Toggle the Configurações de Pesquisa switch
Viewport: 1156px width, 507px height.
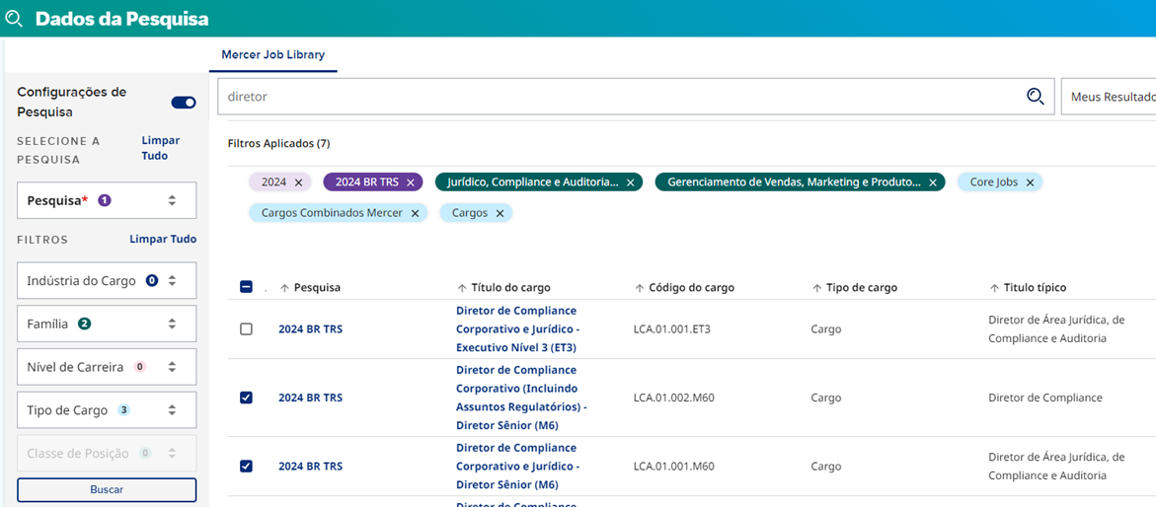pos(183,103)
